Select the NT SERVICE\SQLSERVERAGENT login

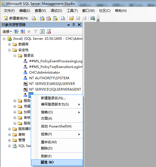coord(55,89)
